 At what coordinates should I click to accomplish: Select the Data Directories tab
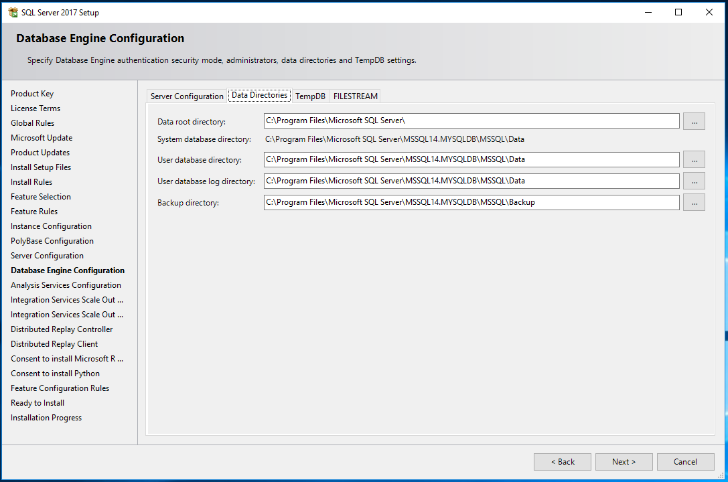pos(259,96)
